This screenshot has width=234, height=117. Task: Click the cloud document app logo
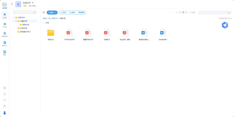(x=5, y=6)
